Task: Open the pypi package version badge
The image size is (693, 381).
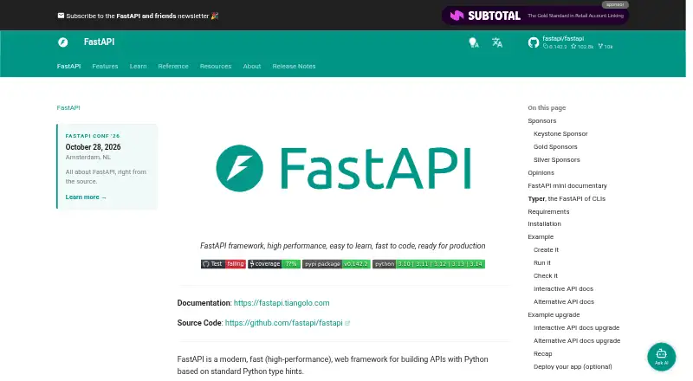Action: pyautogui.click(x=336, y=264)
